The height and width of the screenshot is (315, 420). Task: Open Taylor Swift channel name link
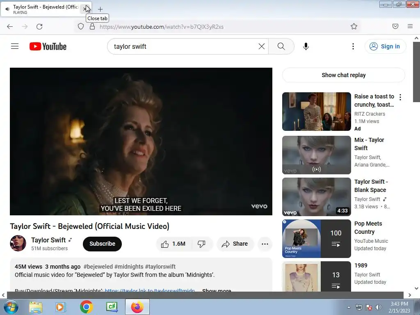[48, 240]
